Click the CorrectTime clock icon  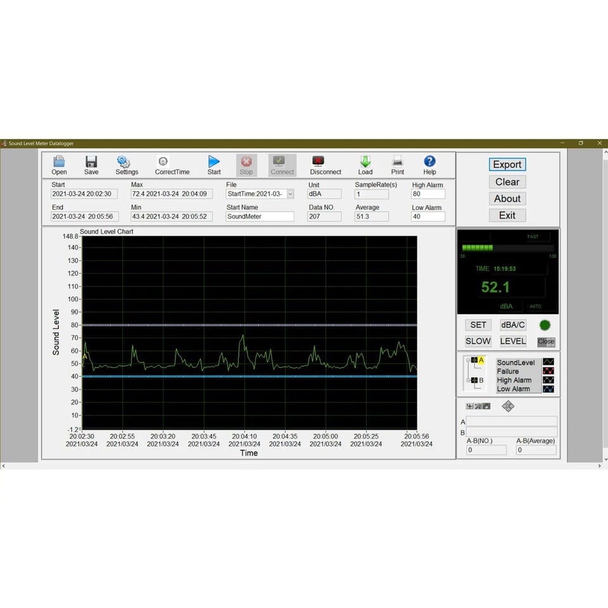163,161
